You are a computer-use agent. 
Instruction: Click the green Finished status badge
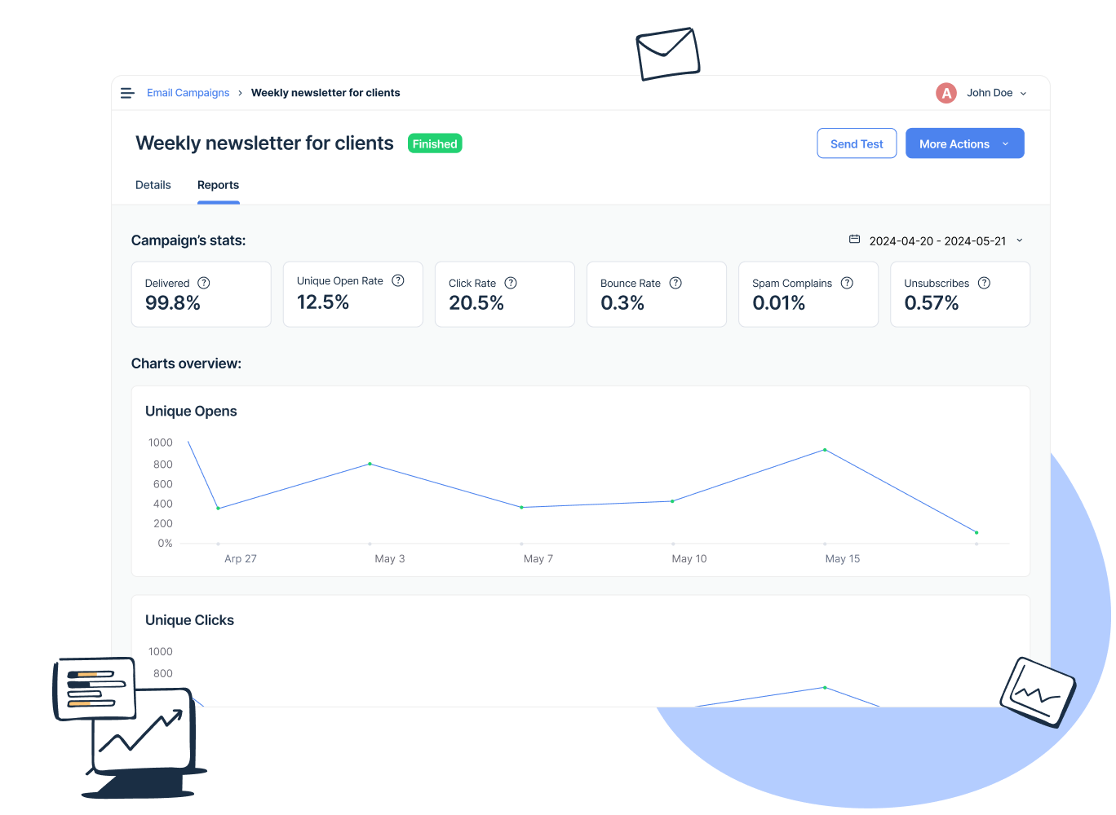tap(435, 143)
